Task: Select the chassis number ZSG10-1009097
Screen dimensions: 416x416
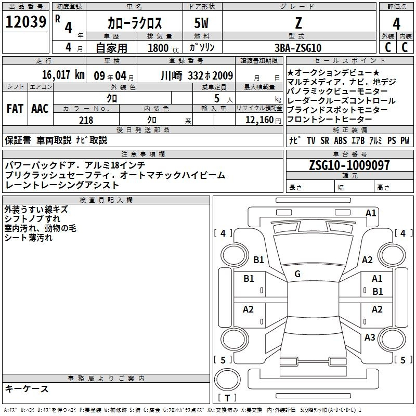Action: (349, 165)
